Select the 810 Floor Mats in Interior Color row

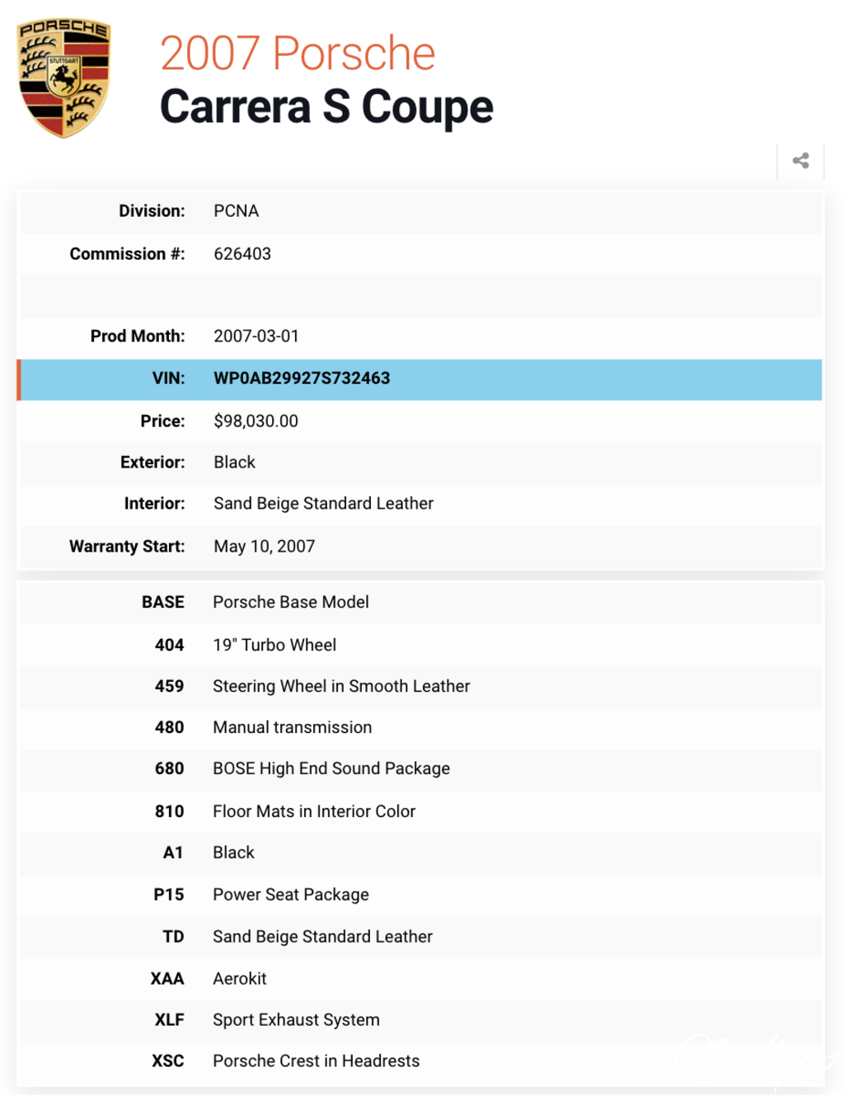click(420, 811)
